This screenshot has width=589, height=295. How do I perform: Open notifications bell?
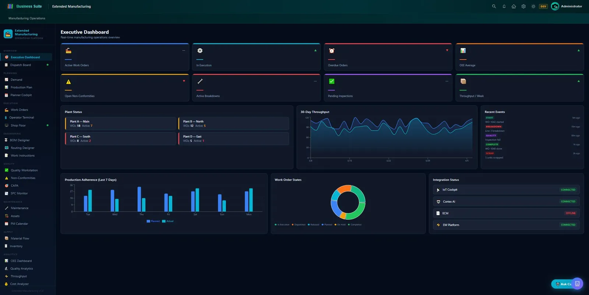(504, 6)
